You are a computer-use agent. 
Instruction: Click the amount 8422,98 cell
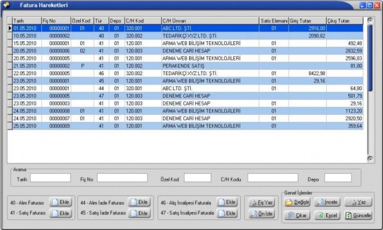pyautogui.click(x=307, y=73)
